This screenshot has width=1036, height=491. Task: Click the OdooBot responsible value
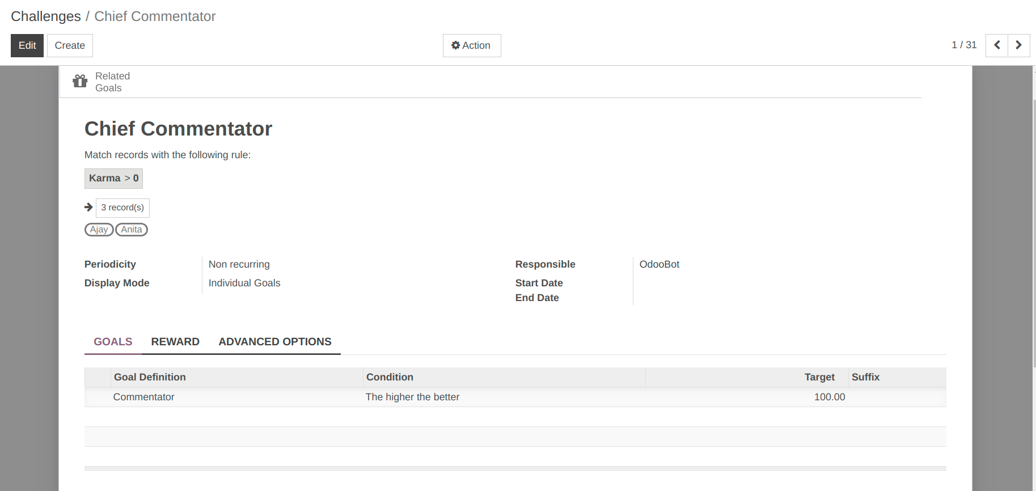659,264
